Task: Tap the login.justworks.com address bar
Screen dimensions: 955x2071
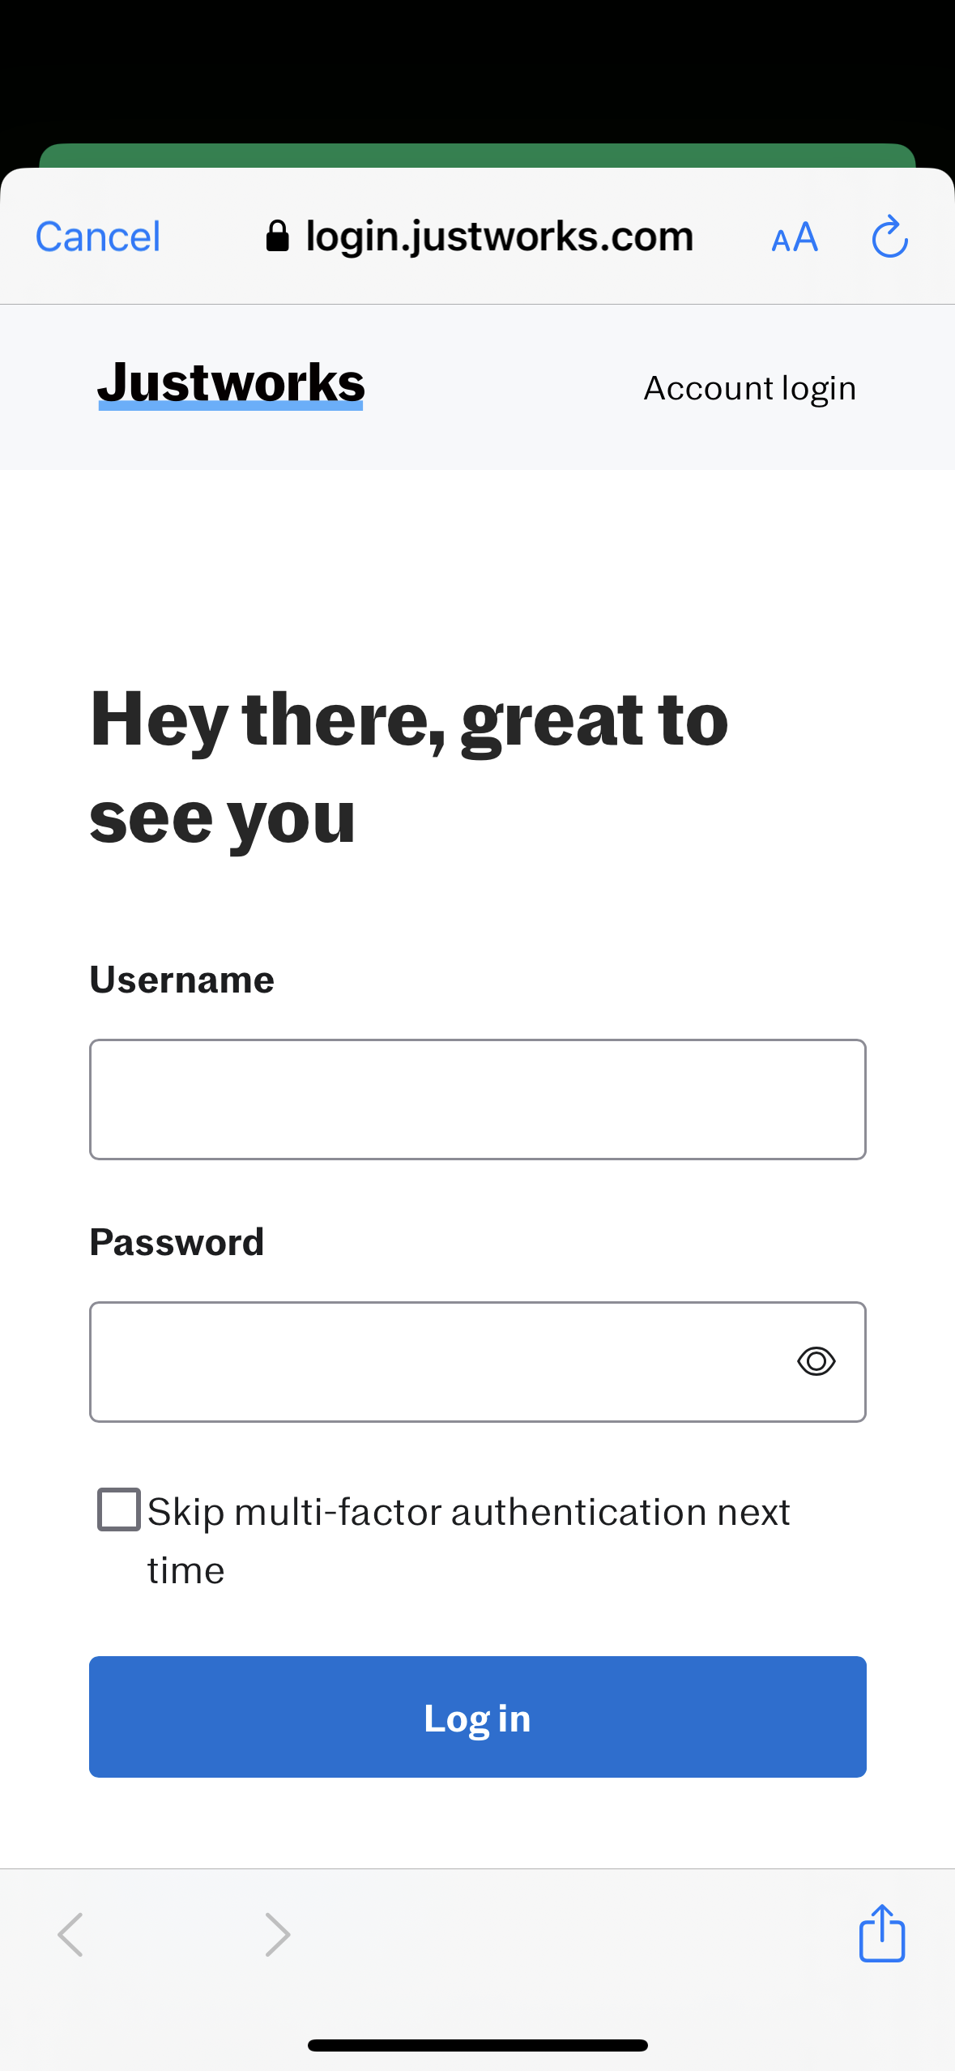Action: [480, 237]
